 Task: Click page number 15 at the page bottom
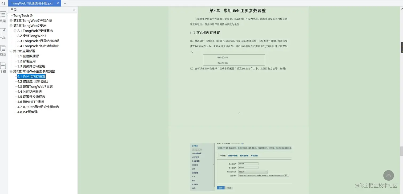[x=239, y=113]
